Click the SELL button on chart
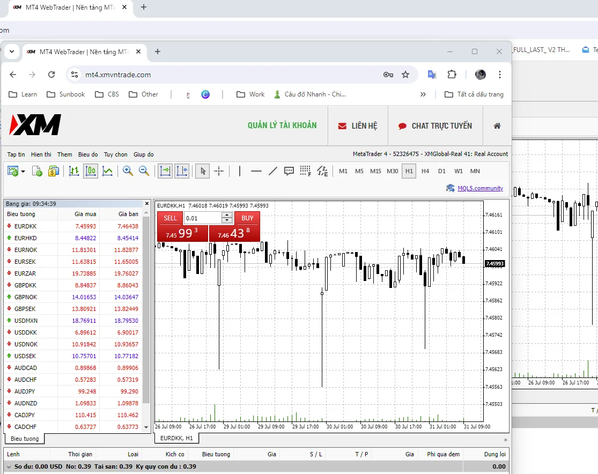The height and width of the screenshot is (474, 598). pos(170,218)
